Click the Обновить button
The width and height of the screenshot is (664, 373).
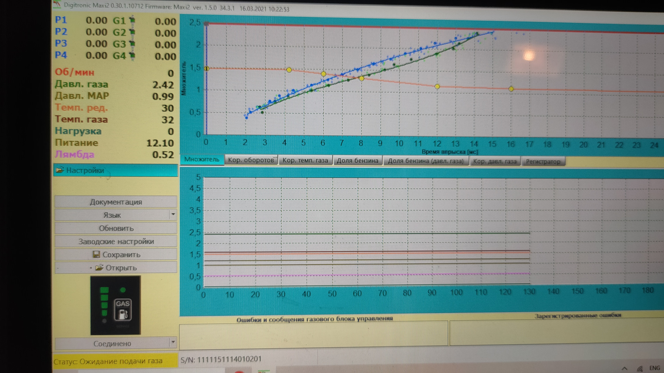(x=116, y=228)
